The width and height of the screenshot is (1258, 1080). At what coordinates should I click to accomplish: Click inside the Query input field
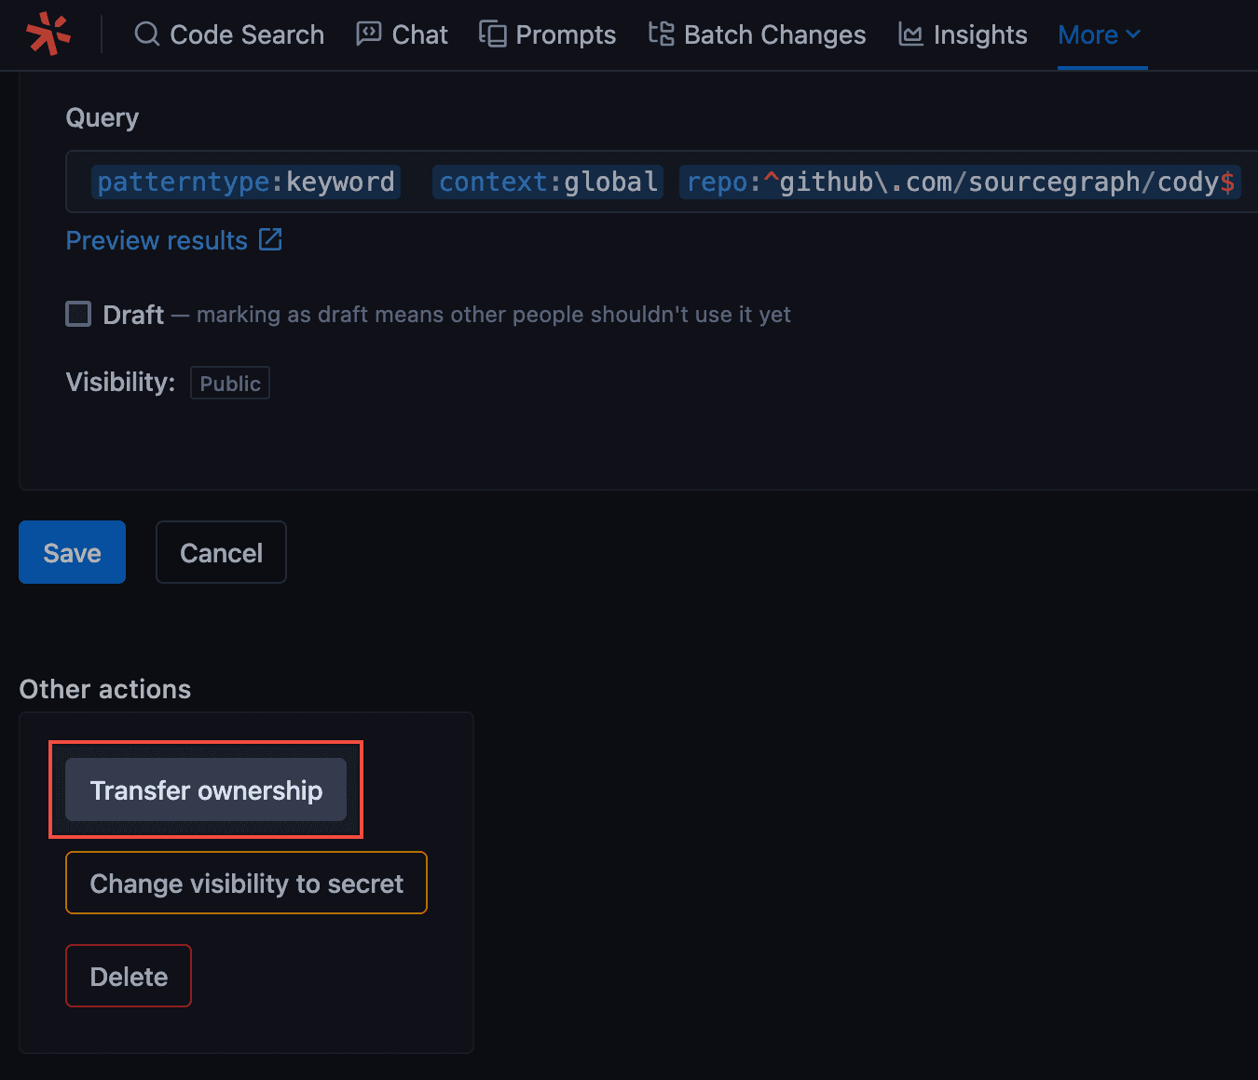point(662,182)
